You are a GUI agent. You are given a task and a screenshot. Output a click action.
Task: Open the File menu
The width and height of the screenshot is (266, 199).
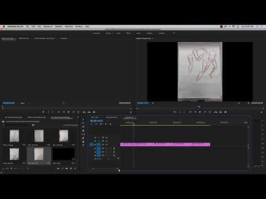[x=27, y=27]
